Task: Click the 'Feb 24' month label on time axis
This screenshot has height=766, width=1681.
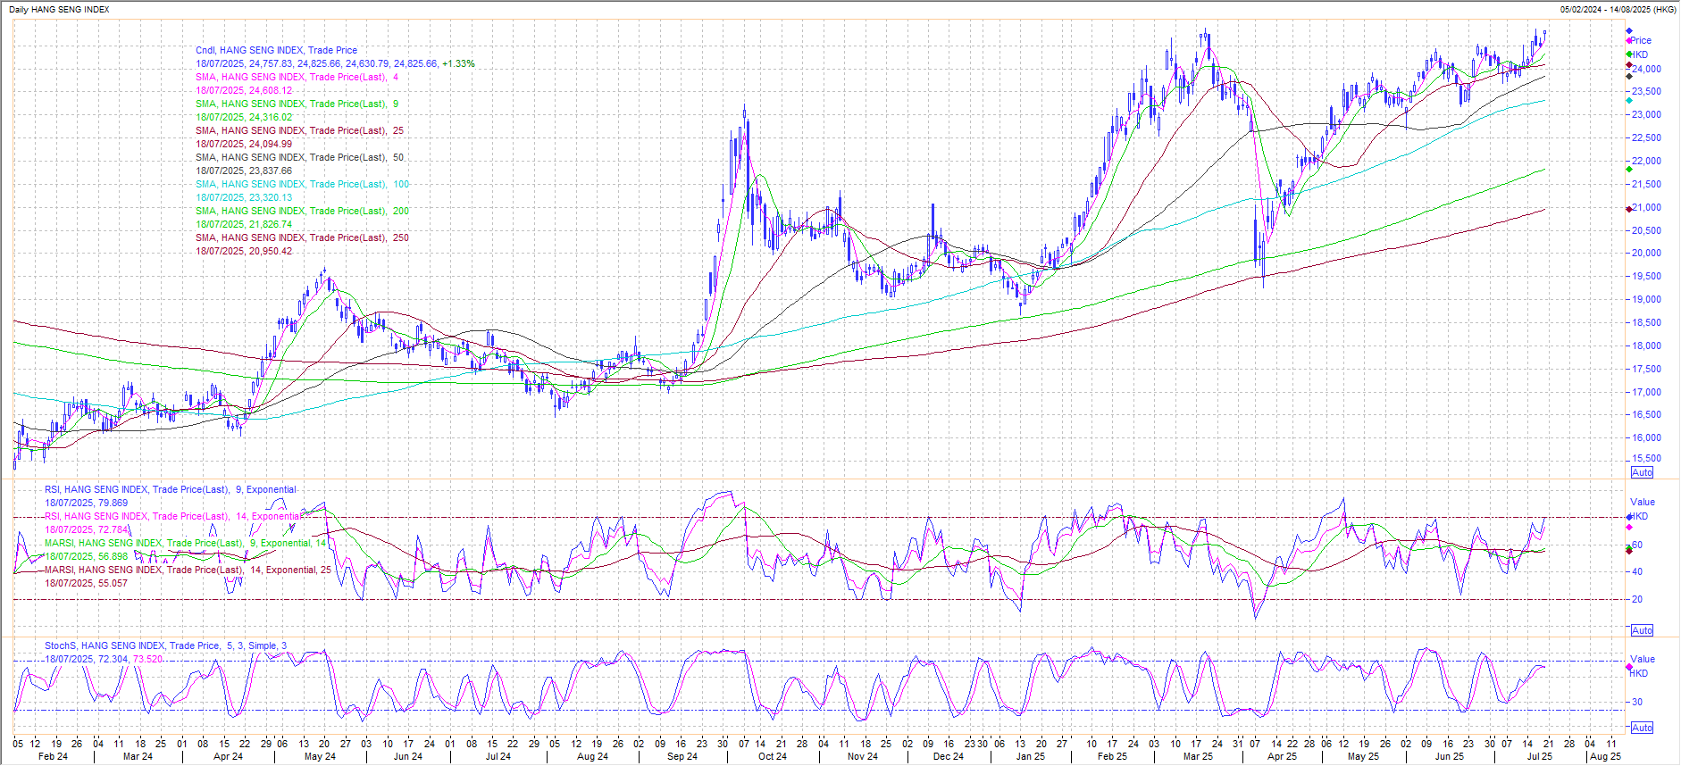Action: point(53,756)
